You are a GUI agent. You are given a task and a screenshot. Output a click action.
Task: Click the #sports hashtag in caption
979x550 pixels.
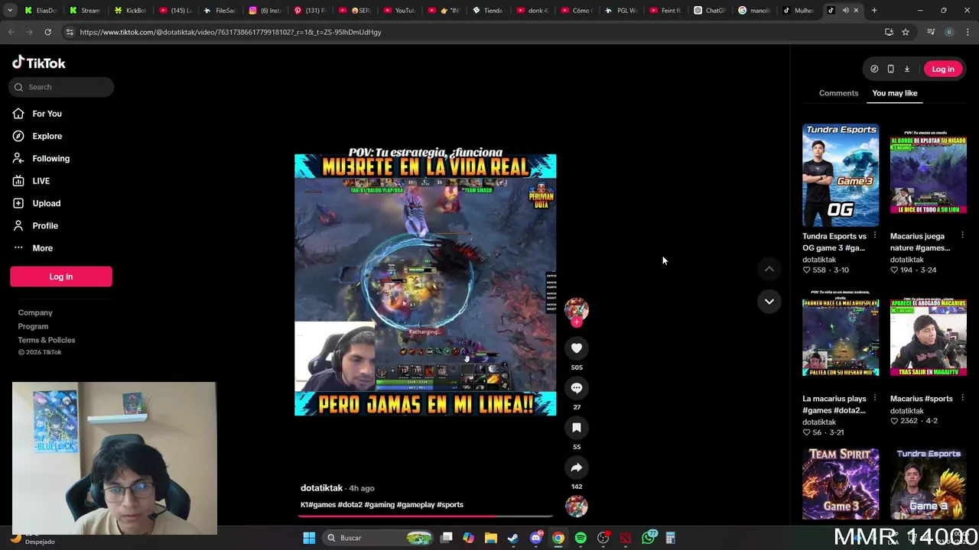(x=450, y=505)
